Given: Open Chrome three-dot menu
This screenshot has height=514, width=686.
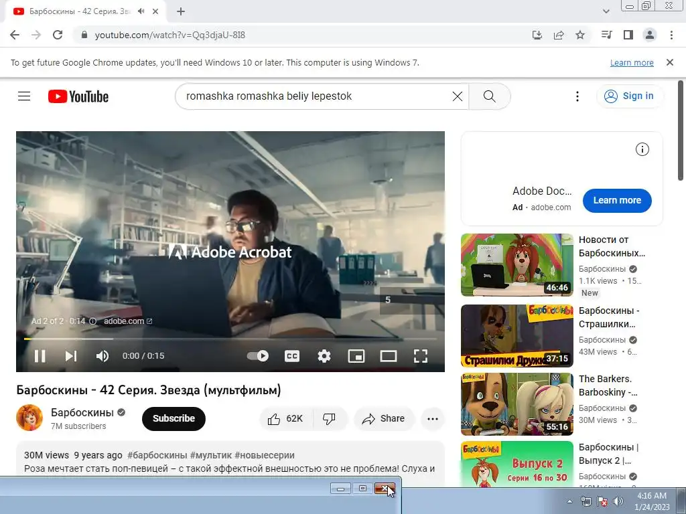Looking at the screenshot, I should tap(671, 35).
